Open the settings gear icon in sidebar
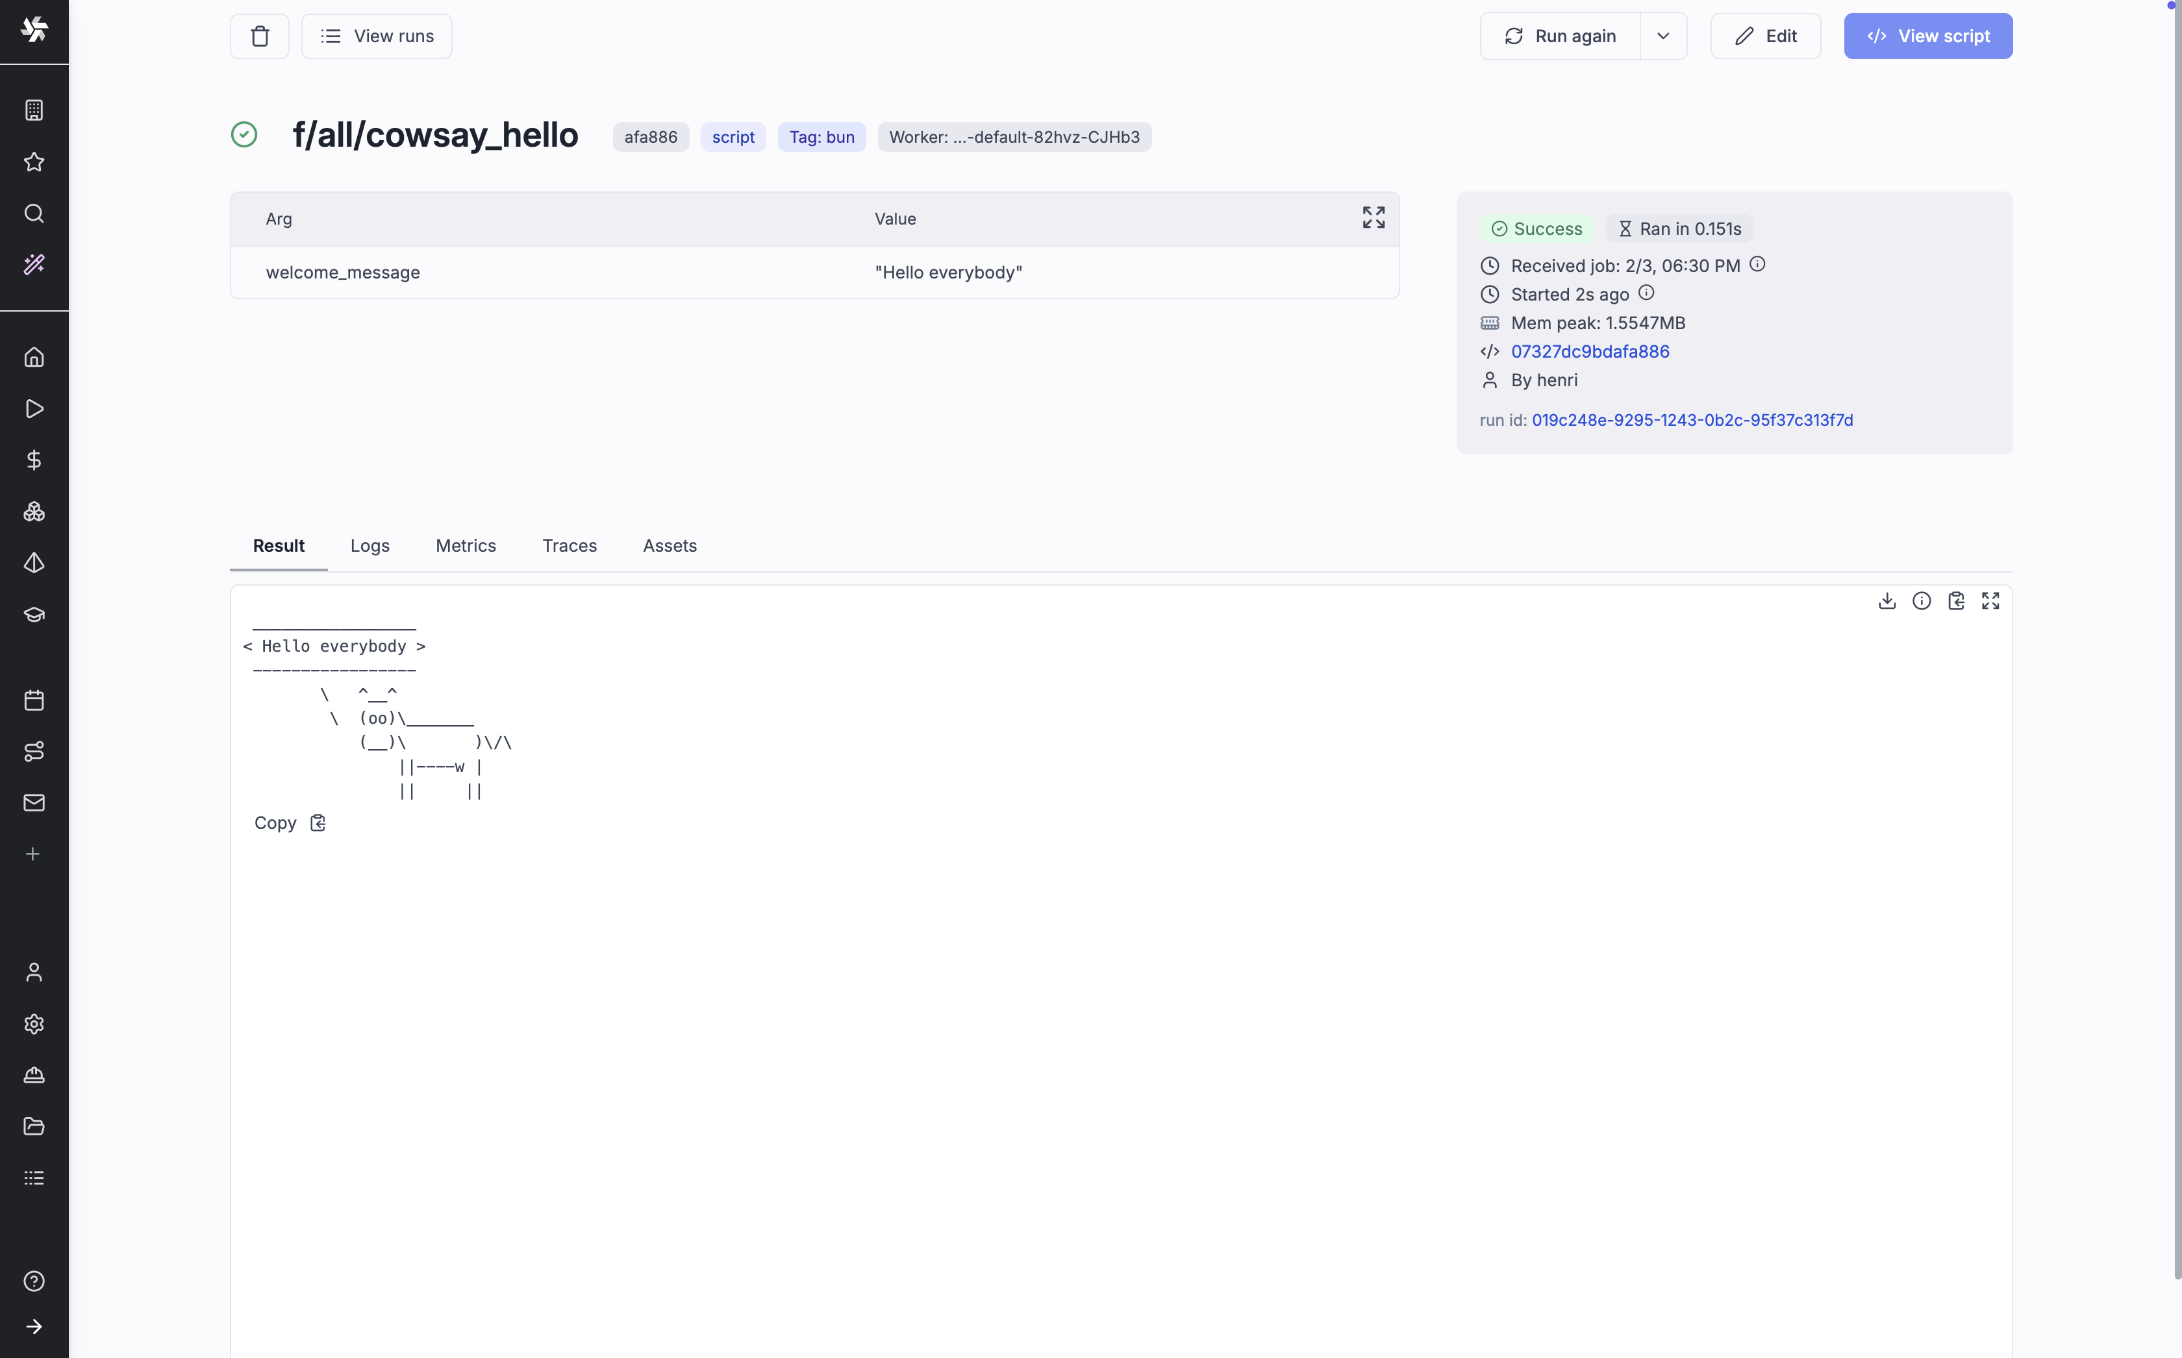This screenshot has width=2182, height=1358. pos(34,1023)
